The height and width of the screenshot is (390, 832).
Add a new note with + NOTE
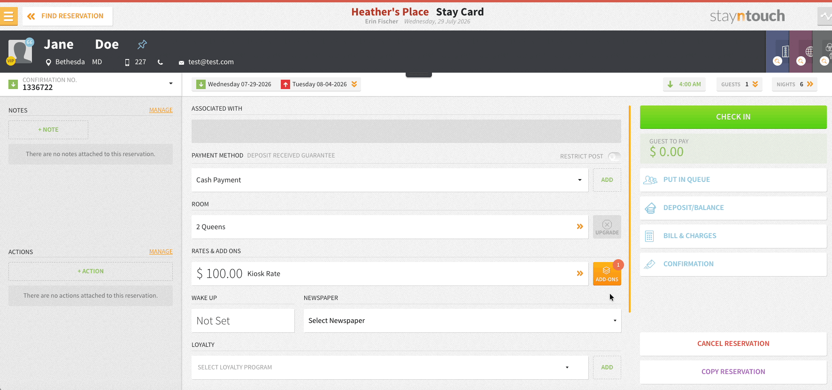[48, 130]
